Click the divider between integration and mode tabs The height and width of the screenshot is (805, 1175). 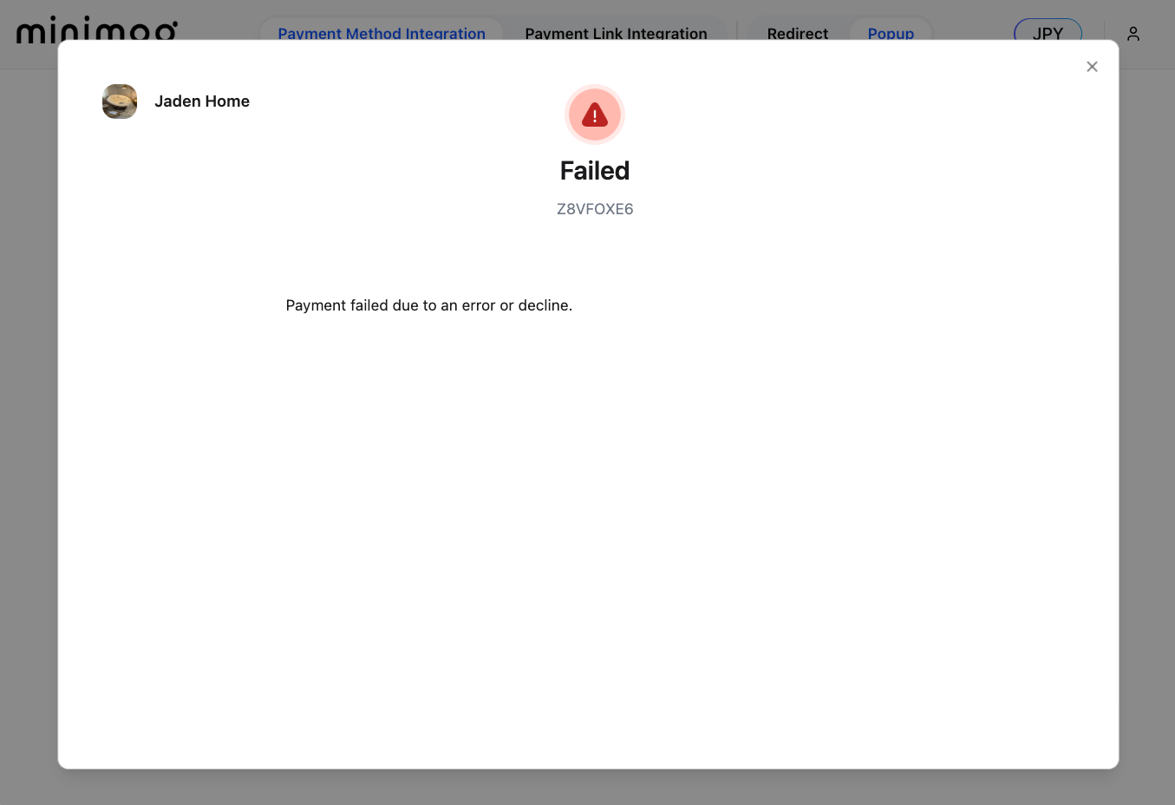click(737, 31)
